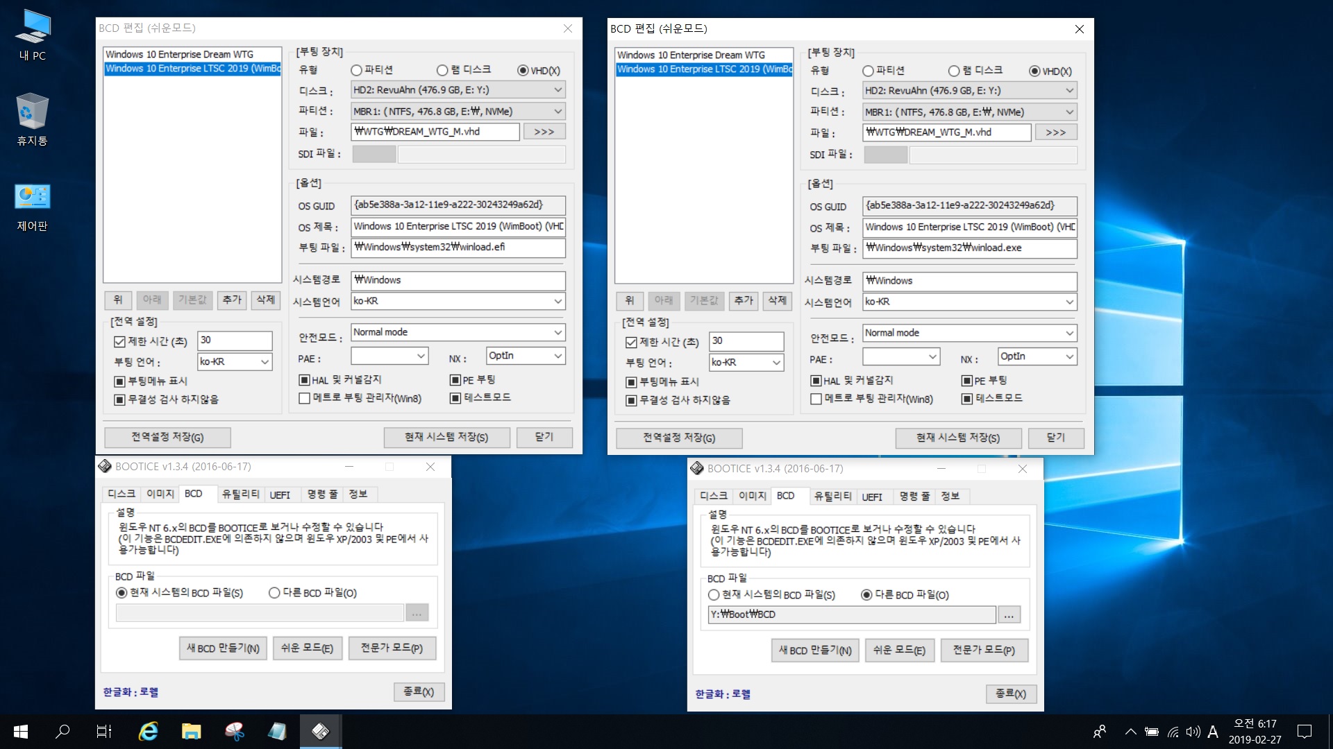This screenshot has height=749, width=1333.
Task: Switch to 이미지 tab in left BOOTICE
Action: [x=160, y=494]
